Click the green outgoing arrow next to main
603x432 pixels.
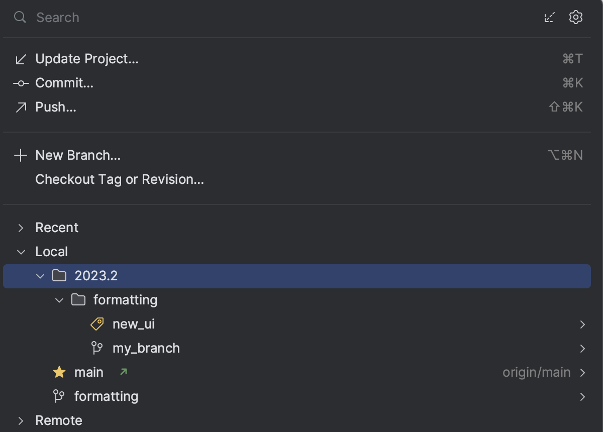123,372
